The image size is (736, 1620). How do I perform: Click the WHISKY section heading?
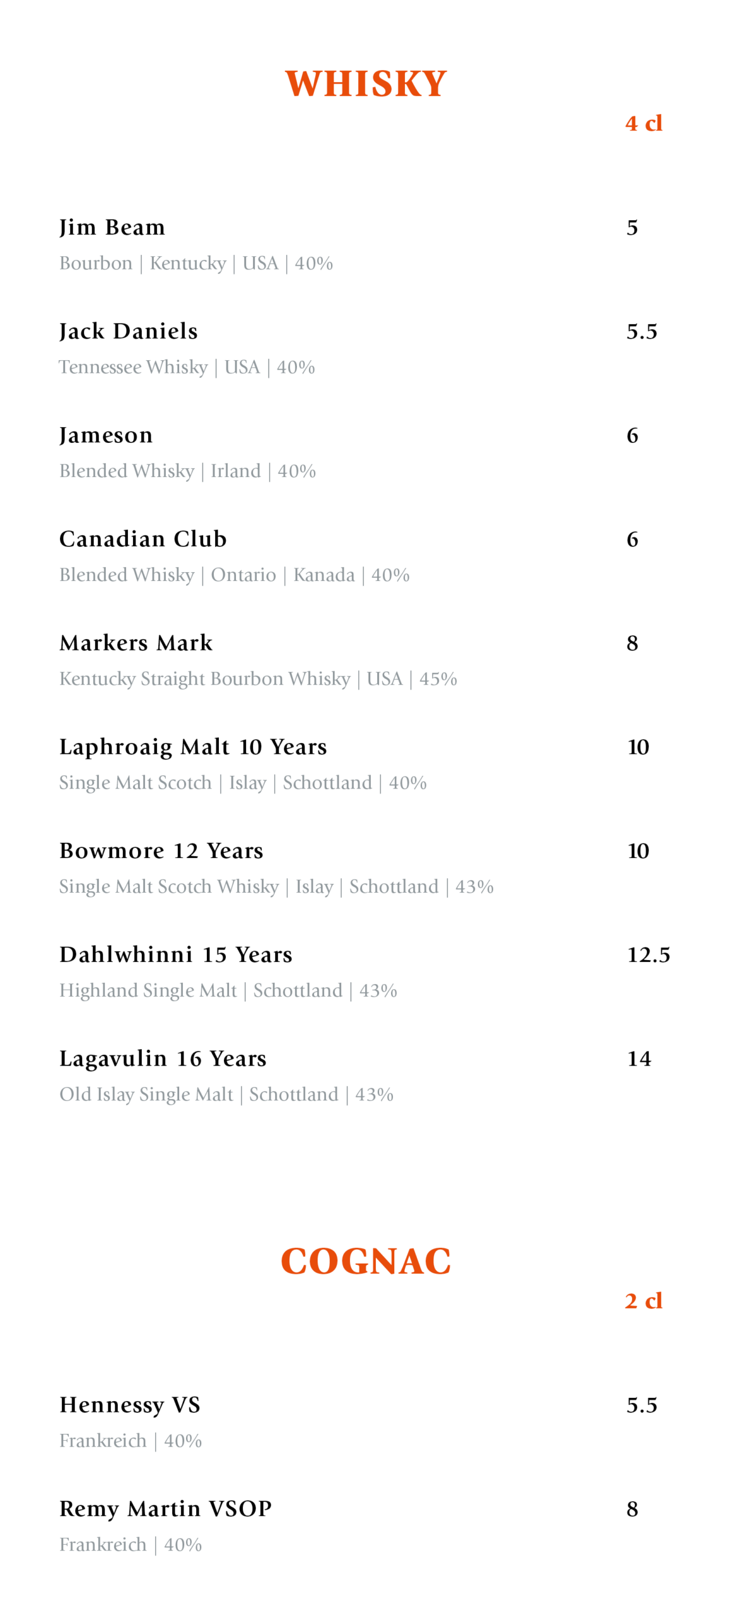[x=366, y=84]
